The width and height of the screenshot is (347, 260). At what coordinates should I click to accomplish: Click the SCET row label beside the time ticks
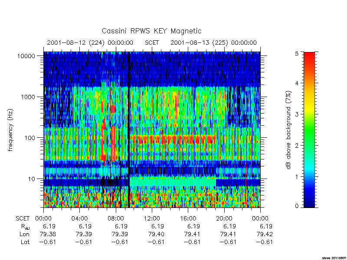tap(23, 218)
